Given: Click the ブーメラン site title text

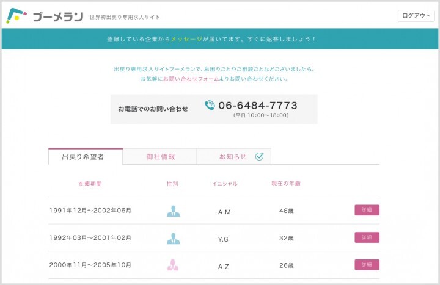Looking at the screenshot, I should [58, 17].
